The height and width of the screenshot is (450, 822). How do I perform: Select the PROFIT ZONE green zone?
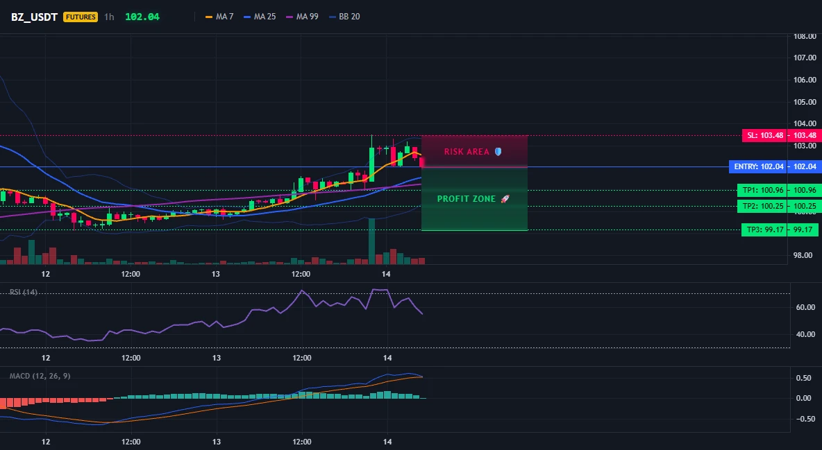click(474, 199)
